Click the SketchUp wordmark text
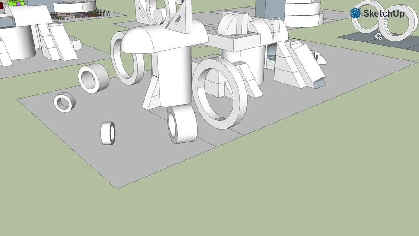The image size is (419, 236). pyautogui.click(x=384, y=14)
